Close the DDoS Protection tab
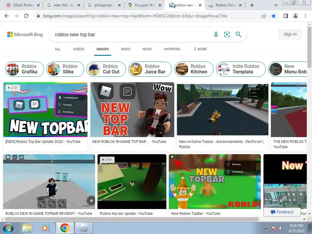The image size is (312, 234). (x=38, y=5)
